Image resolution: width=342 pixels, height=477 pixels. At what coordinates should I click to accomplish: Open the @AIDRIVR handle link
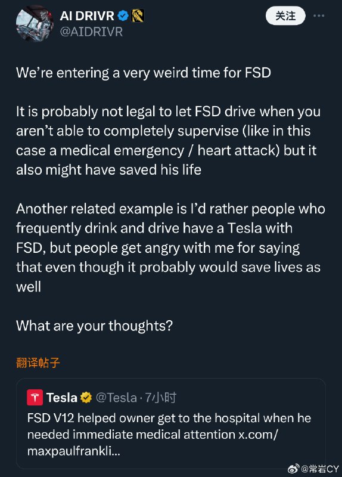pos(91,32)
